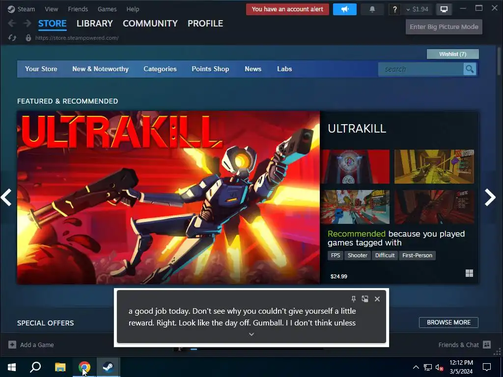Open the announcements megaphone button
The image size is (503, 377).
tap(345, 9)
